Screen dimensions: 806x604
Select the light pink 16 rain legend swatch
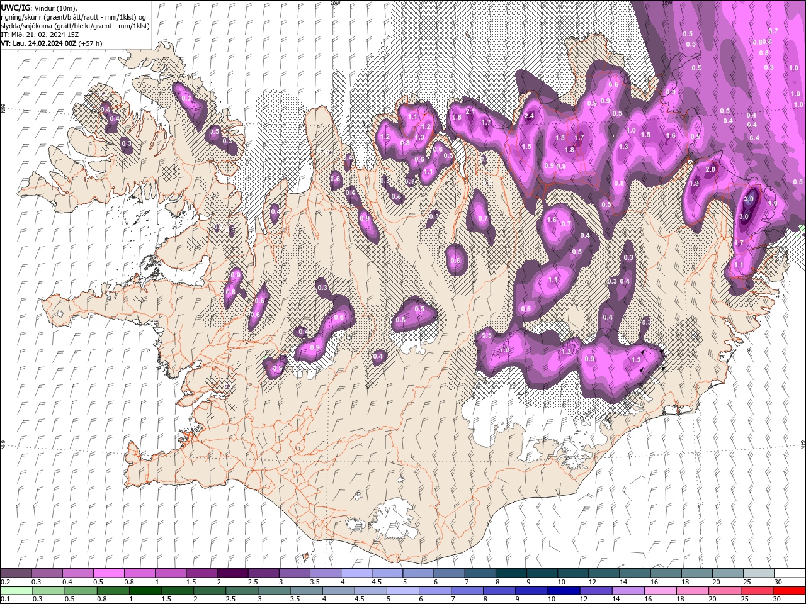point(660,591)
